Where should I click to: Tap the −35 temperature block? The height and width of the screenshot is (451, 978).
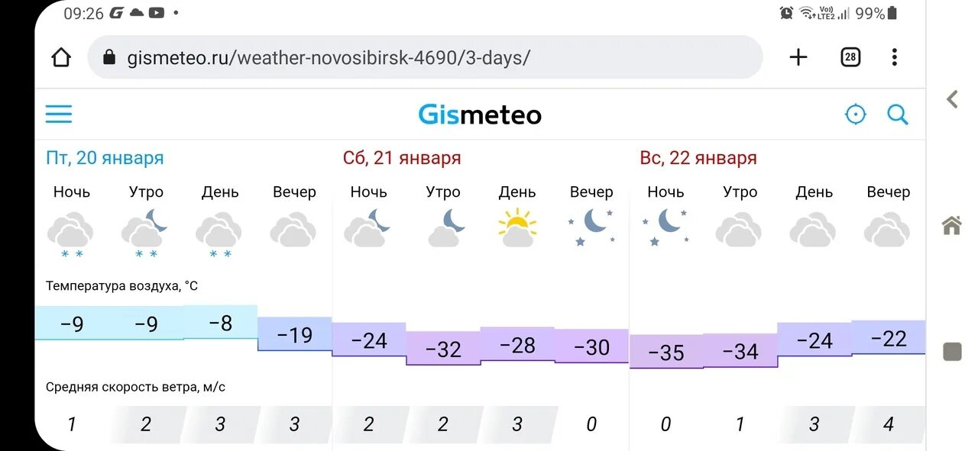click(666, 352)
